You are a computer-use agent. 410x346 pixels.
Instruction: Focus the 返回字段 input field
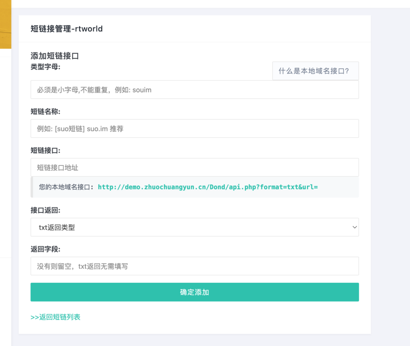(195, 266)
